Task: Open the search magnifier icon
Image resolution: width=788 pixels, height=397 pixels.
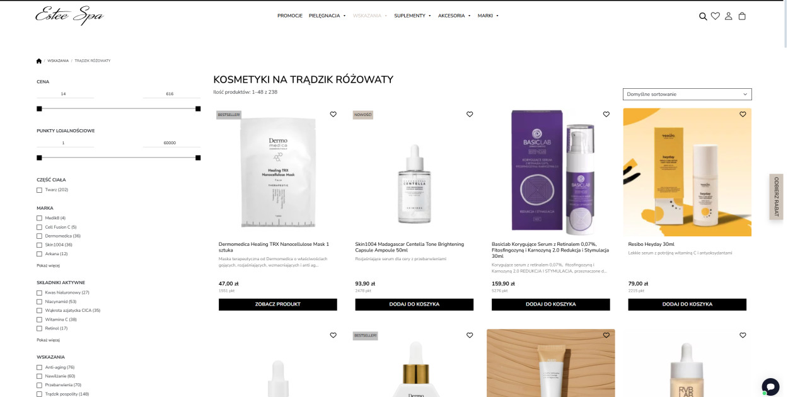Action: tap(703, 16)
